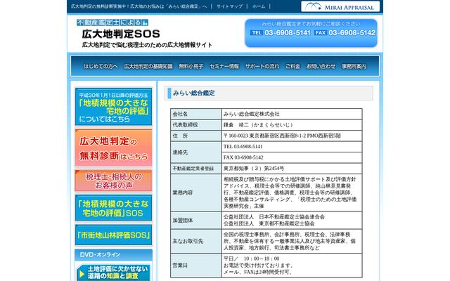
Task: Open はじめての方へ menu item
Action: 101,66
